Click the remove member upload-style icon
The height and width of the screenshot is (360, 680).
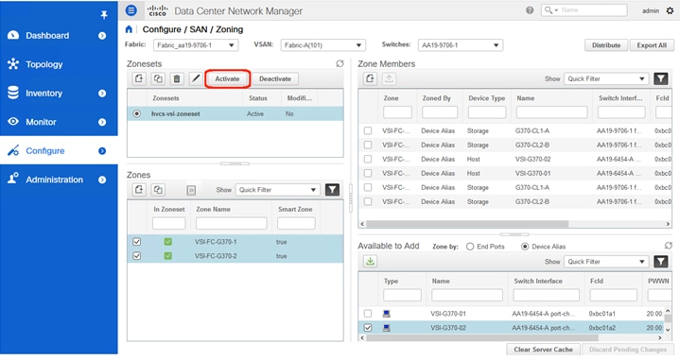click(x=389, y=78)
